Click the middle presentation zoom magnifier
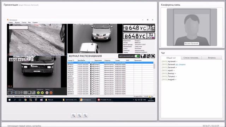 click(79, 115)
